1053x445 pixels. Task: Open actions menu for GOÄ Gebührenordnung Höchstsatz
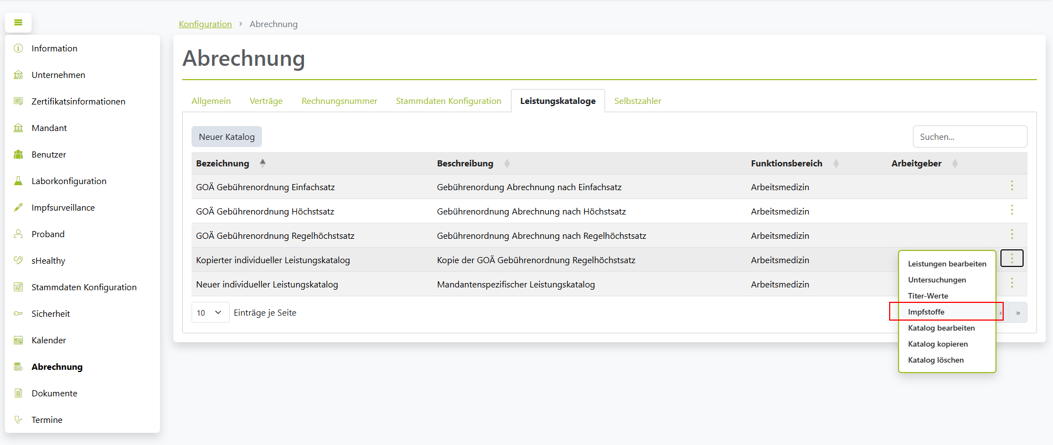[1012, 210]
